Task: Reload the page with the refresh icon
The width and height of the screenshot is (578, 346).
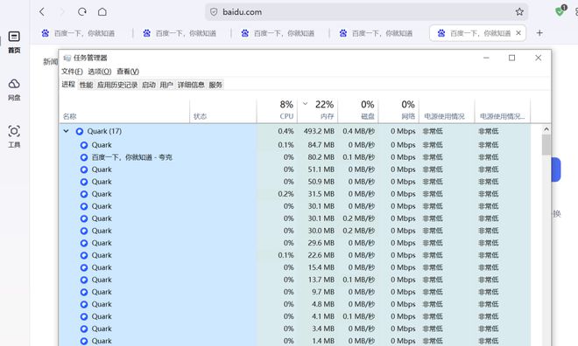Action: coord(81,11)
